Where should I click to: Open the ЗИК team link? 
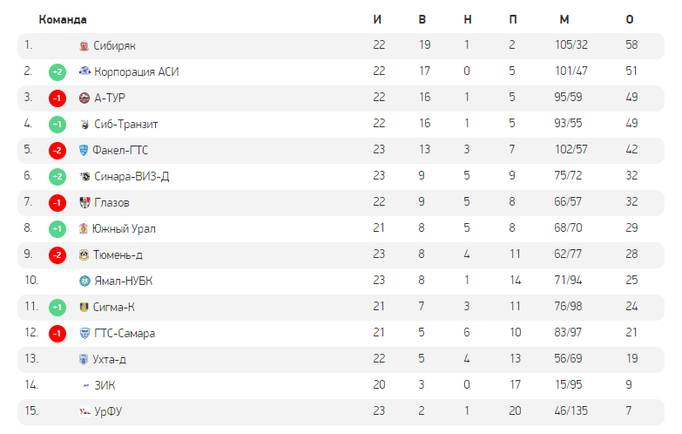click(x=105, y=386)
